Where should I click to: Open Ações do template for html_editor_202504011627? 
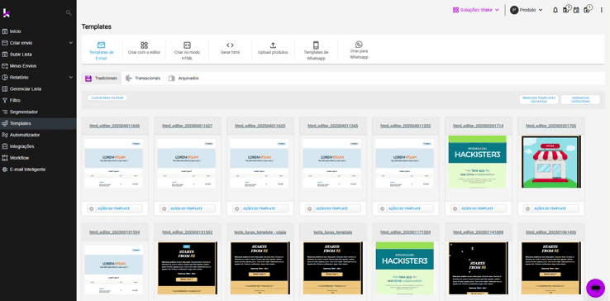[188, 208]
